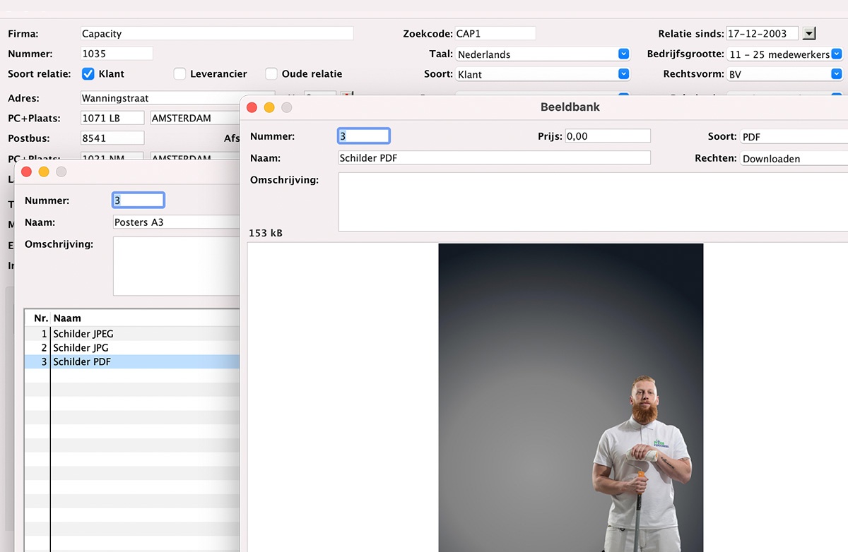This screenshot has height=552, width=848.
Task: Click the Omschrijving box in the Posters A3 window
Action: (177, 266)
